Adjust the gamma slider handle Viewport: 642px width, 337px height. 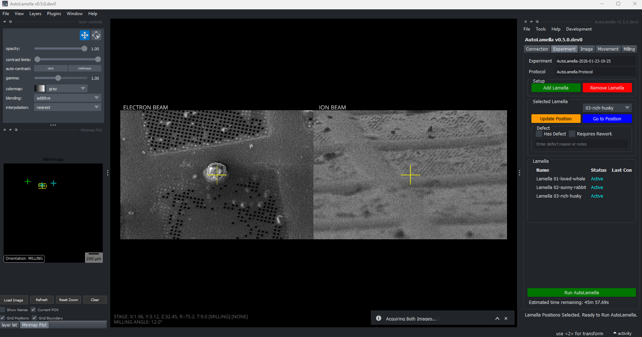58,78
